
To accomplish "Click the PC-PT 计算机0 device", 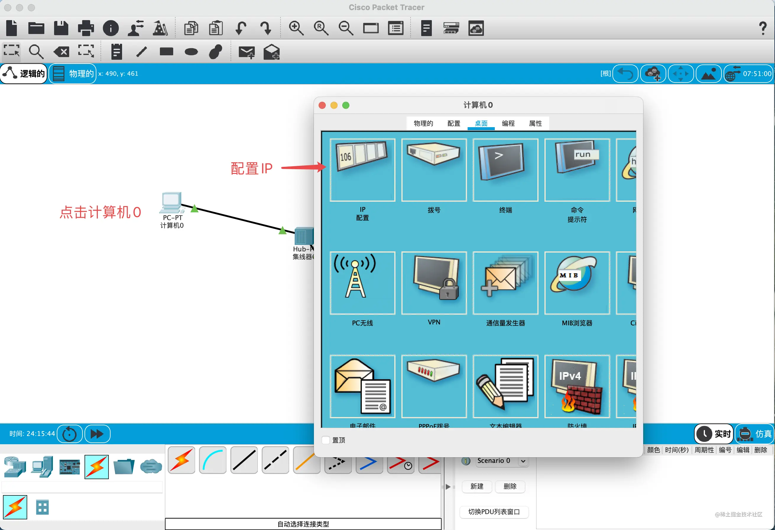I will (172, 203).
